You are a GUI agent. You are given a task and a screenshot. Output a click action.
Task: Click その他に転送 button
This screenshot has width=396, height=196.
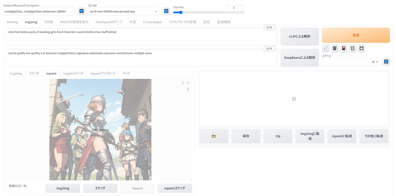click(374, 136)
